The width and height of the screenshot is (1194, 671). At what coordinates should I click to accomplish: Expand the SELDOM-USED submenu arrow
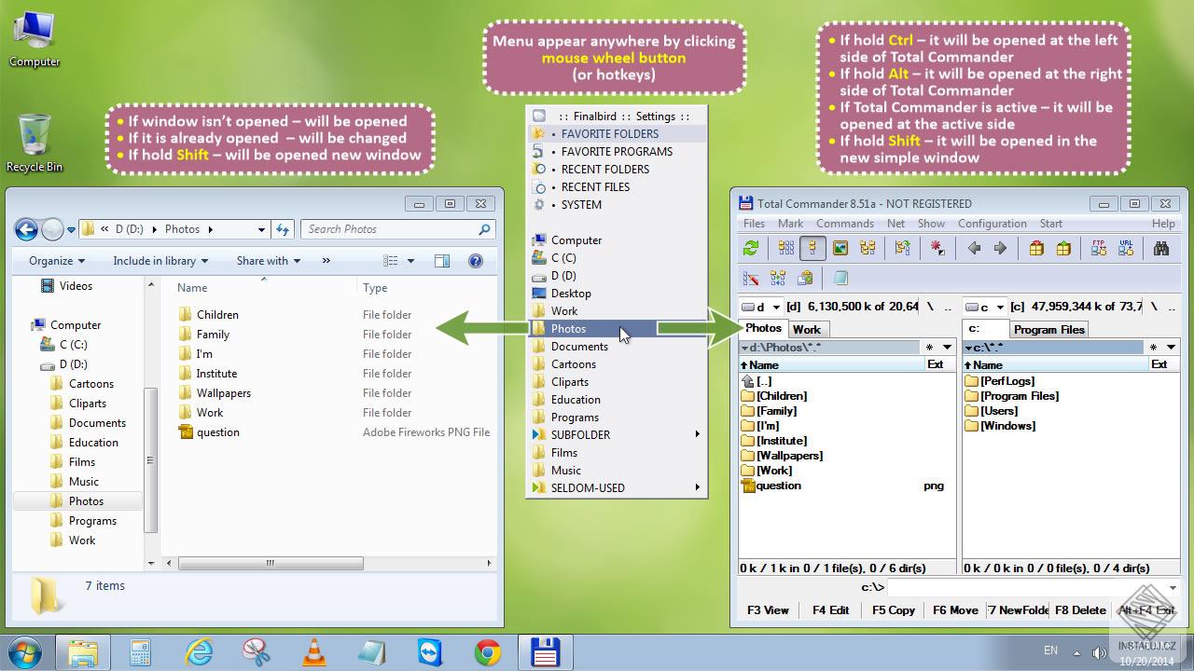[697, 487]
